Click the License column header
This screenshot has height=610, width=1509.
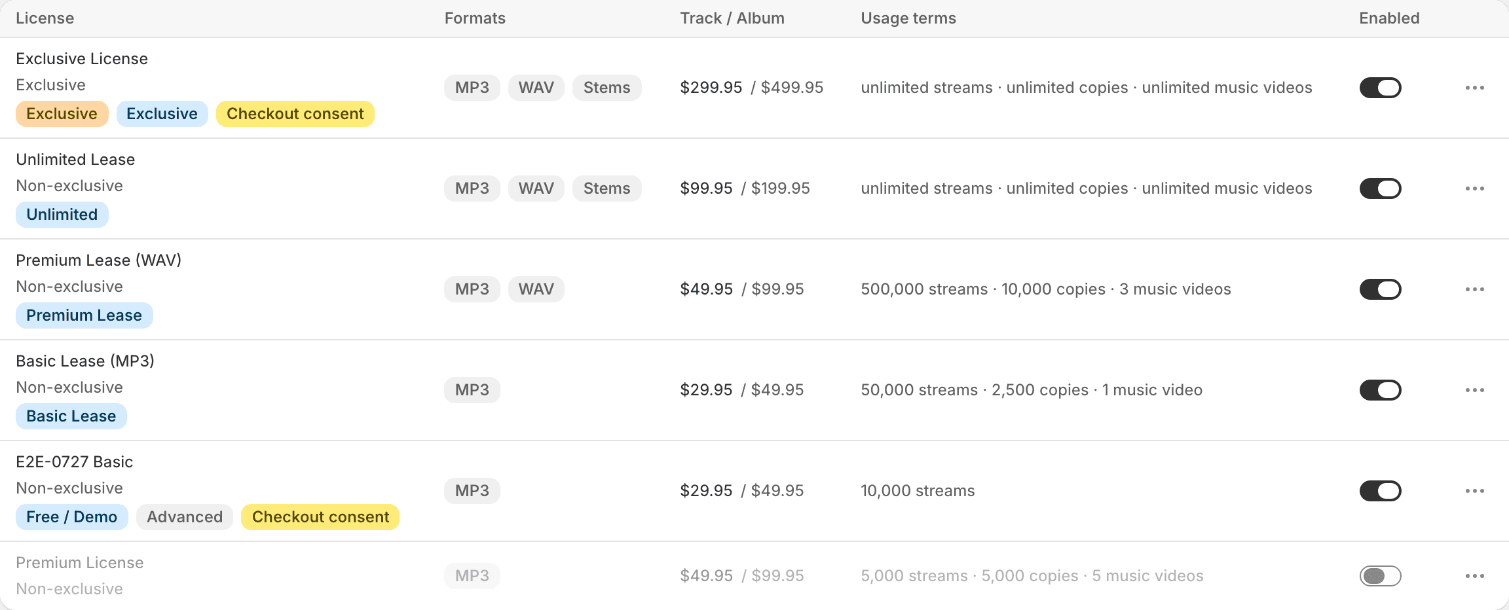click(x=45, y=18)
